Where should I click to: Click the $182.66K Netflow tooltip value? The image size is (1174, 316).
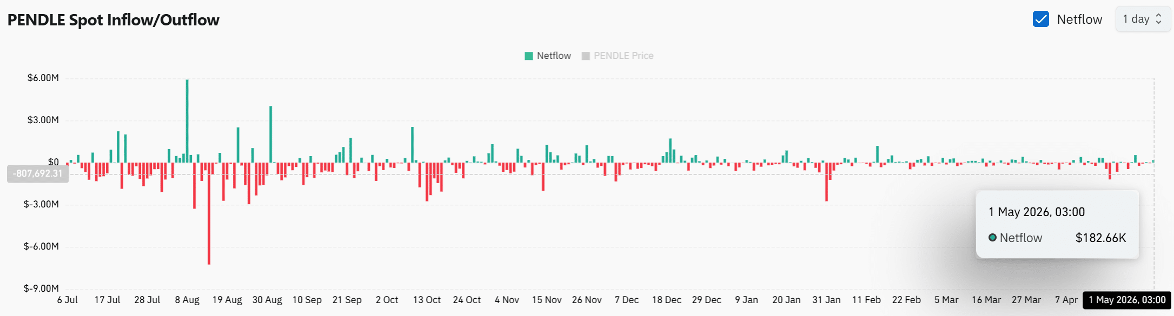coord(1100,238)
